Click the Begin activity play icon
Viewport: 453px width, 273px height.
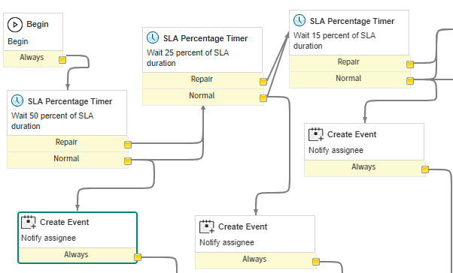pyautogui.click(x=15, y=25)
